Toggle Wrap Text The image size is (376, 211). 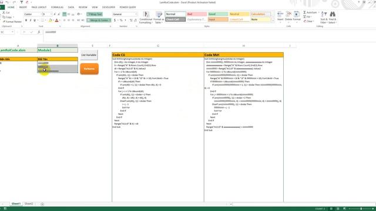(x=95, y=14)
